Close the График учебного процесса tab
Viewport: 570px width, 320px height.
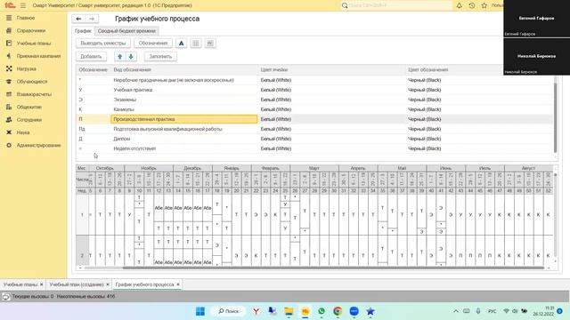click(x=178, y=284)
